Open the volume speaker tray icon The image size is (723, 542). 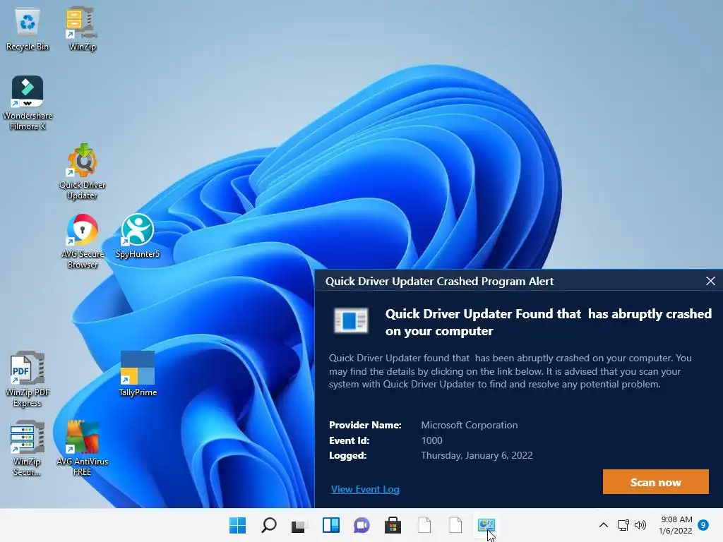pos(640,525)
